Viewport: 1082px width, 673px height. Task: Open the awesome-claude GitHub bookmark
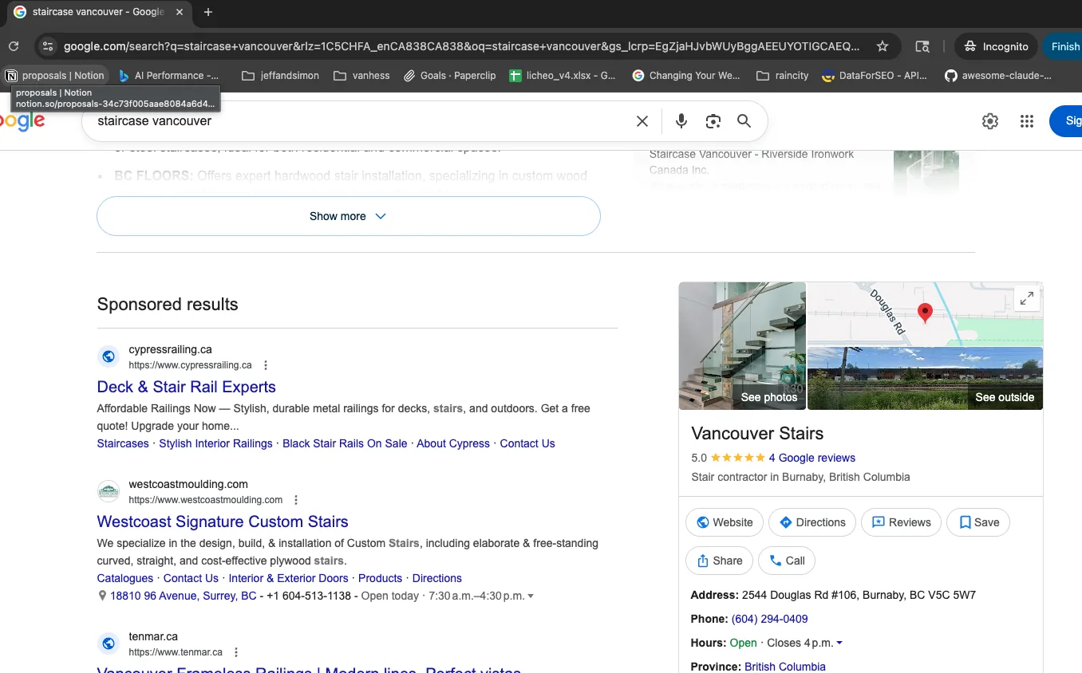point(997,76)
